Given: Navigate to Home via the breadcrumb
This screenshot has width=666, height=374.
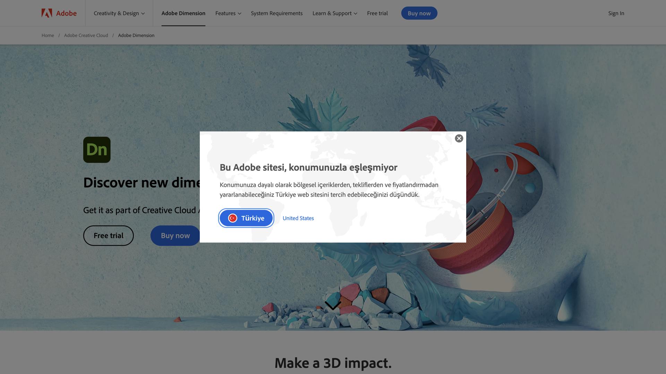Looking at the screenshot, I should pos(48,35).
